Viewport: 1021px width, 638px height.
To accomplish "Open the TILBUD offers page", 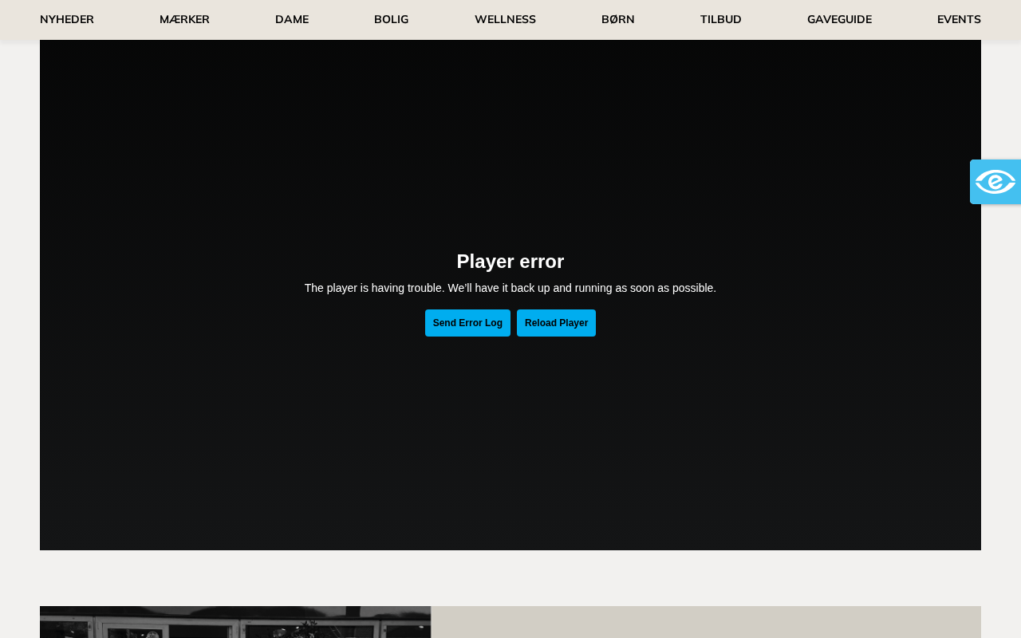I will click(x=721, y=20).
